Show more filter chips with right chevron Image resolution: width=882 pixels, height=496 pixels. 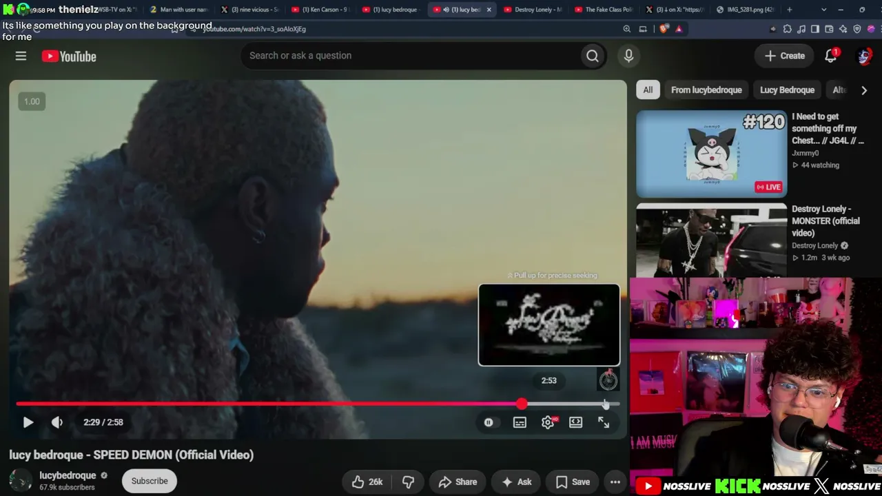point(864,90)
